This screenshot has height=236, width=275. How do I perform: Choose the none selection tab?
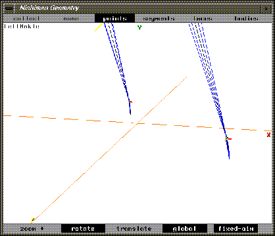(71, 18)
